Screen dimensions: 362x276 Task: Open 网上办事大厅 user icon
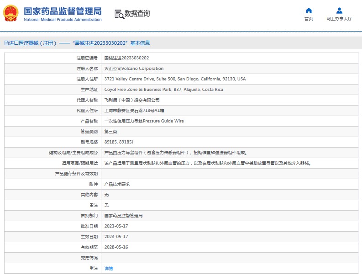pyautogui.click(x=339, y=11)
